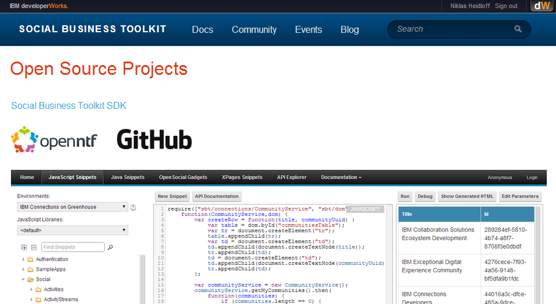The height and width of the screenshot is (304, 556).
Task: Click the JAVASCRIPT label in the editor
Action: click(365, 209)
